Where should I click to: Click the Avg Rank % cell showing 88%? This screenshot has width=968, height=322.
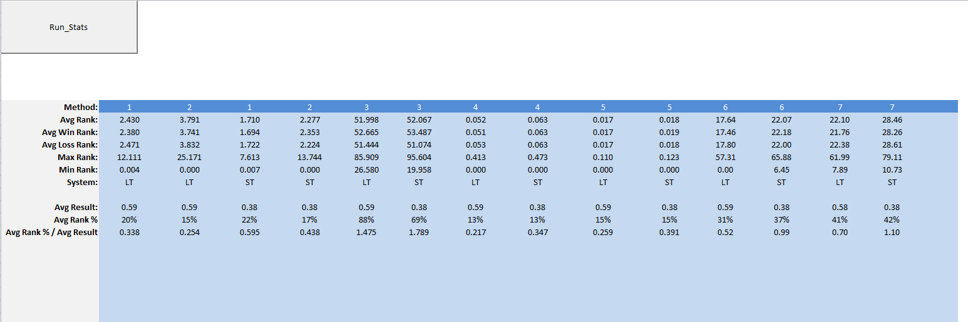pos(366,219)
